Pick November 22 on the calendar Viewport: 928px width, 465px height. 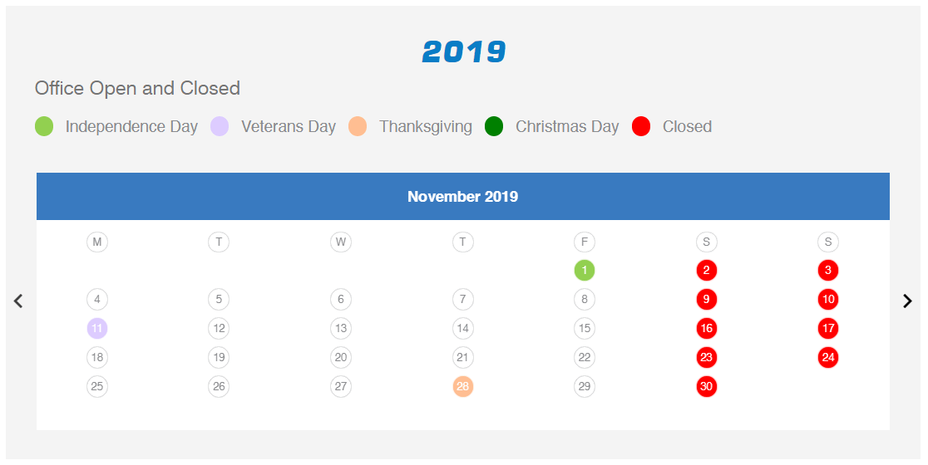click(584, 357)
